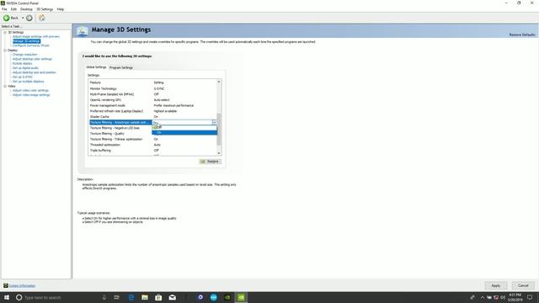The height and width of the screenshot is (303, 539).
Task: Select Change resolution in tree
Action: coord(24,54)
